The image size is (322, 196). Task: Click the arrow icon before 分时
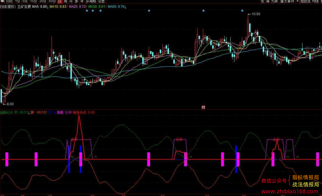point(3,1)
